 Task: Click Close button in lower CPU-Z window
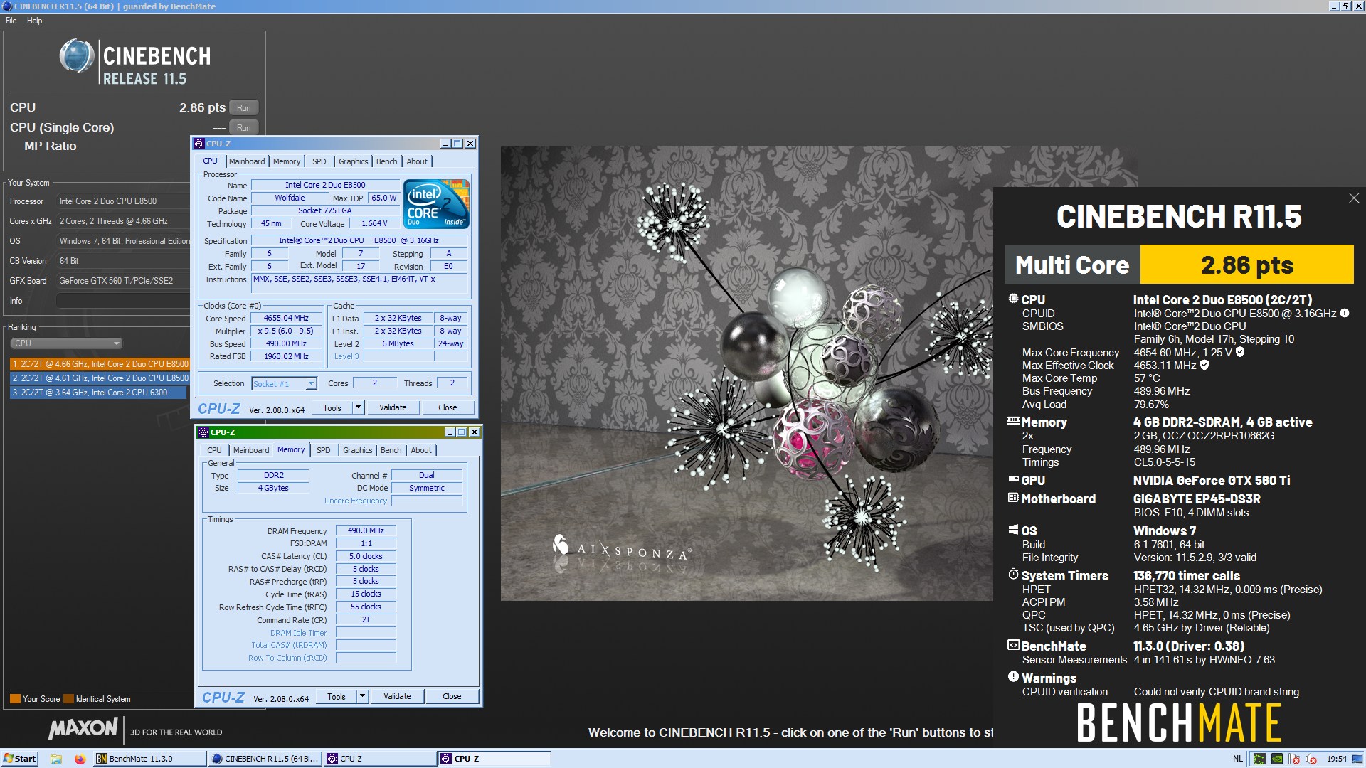pyautogui.click(x=452, y=696)
